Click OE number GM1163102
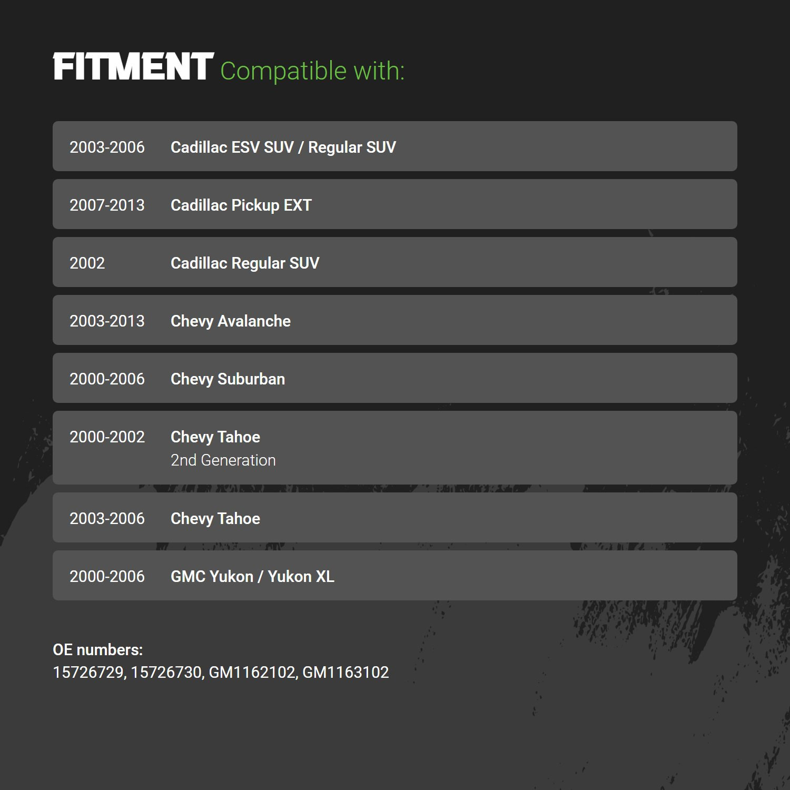Screen dimensions: 790x790 pos(345,673)
